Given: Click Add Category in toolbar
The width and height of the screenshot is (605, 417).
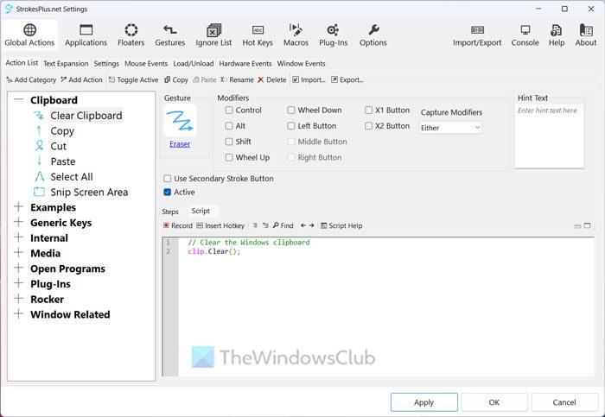Looking at the screenshot, I should [31, 79].
